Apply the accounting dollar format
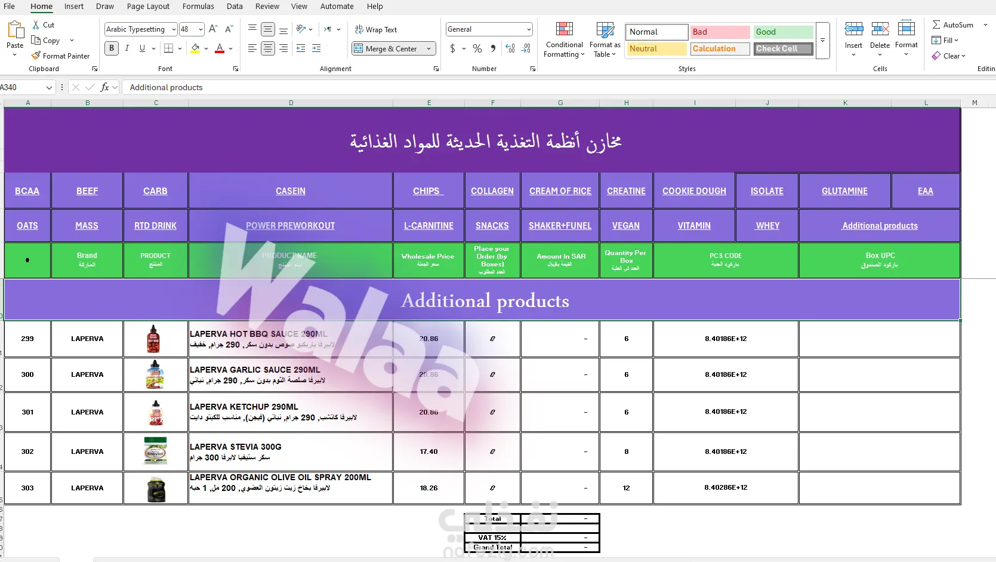 pos(453,48)
